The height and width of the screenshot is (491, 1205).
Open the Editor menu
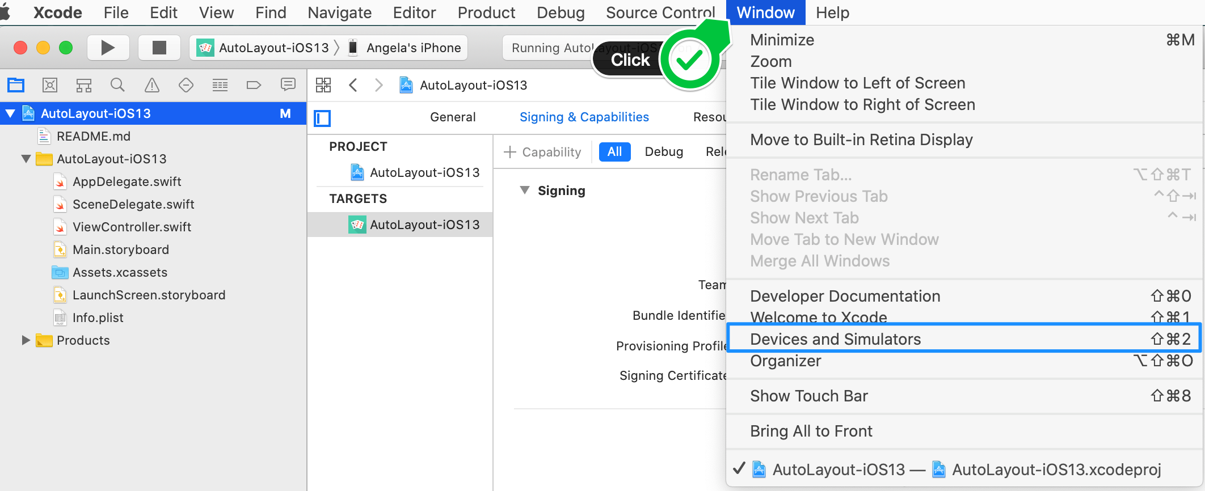[415, 12]
